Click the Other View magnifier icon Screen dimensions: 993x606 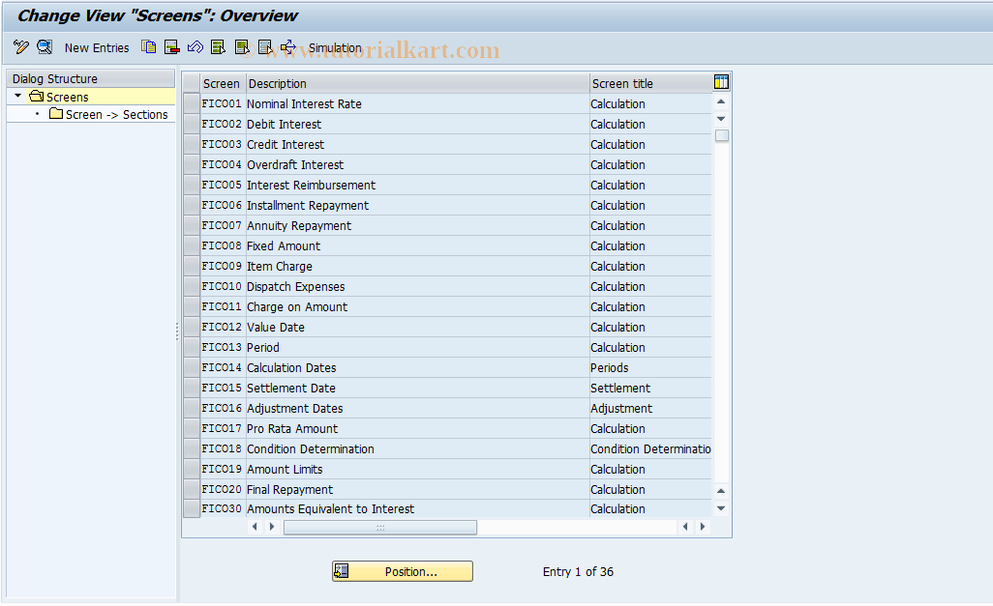click(x=45, y=46)
